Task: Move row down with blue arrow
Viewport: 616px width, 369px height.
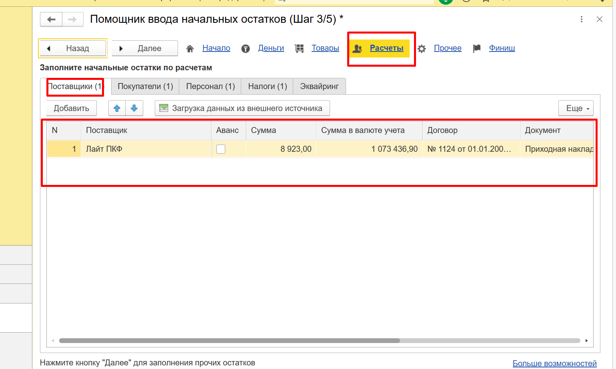Action: pyautogui.click(x=134, y=108)
